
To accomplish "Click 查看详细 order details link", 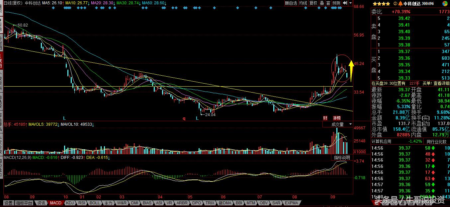I will (441, 84).
